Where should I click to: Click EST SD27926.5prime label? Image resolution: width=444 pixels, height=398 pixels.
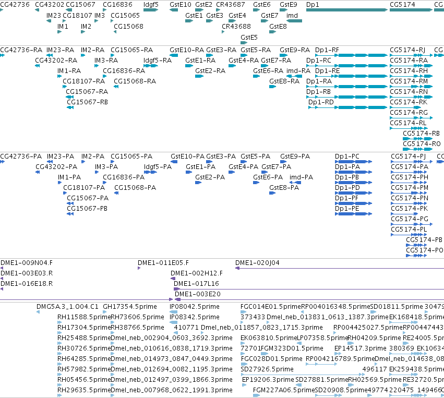click(267, 369)
